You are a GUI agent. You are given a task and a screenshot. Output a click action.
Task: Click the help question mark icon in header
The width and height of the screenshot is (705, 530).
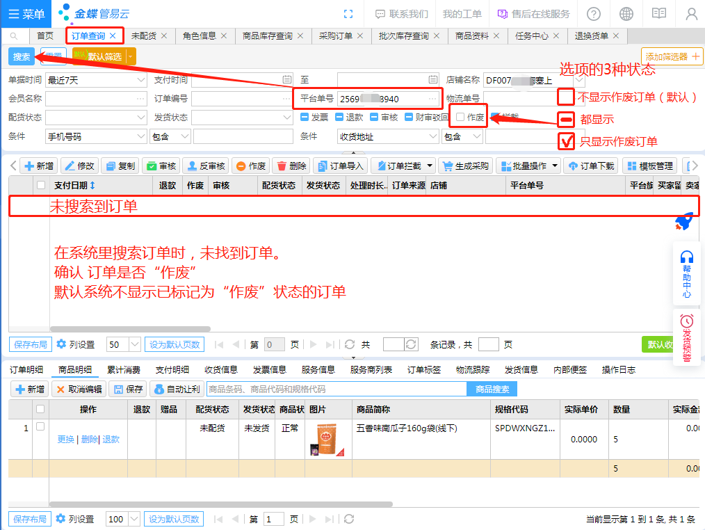pyautogui.click(x=594, y=14)
